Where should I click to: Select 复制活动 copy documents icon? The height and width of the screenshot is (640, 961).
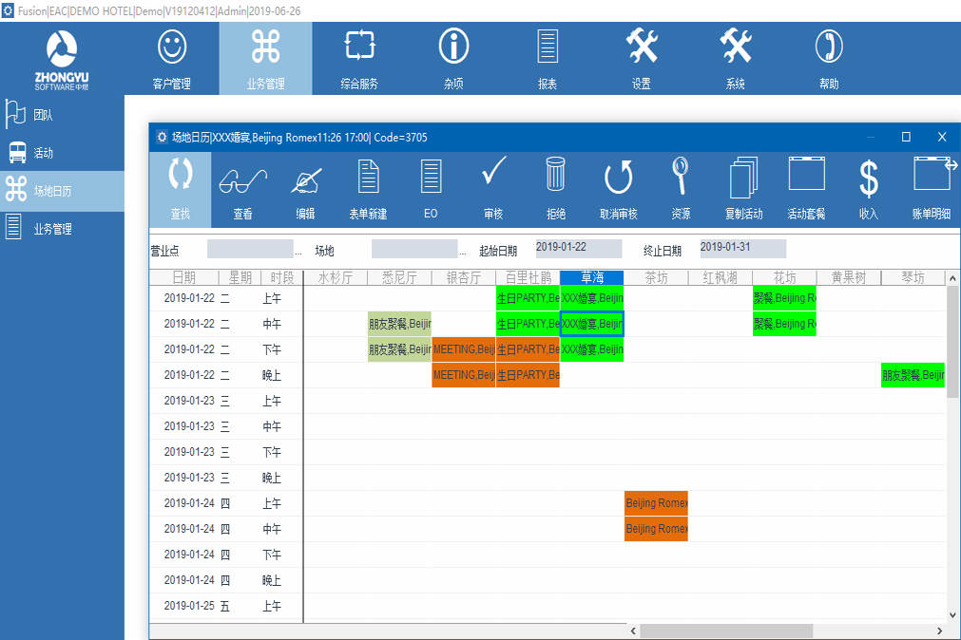point(743,178)
